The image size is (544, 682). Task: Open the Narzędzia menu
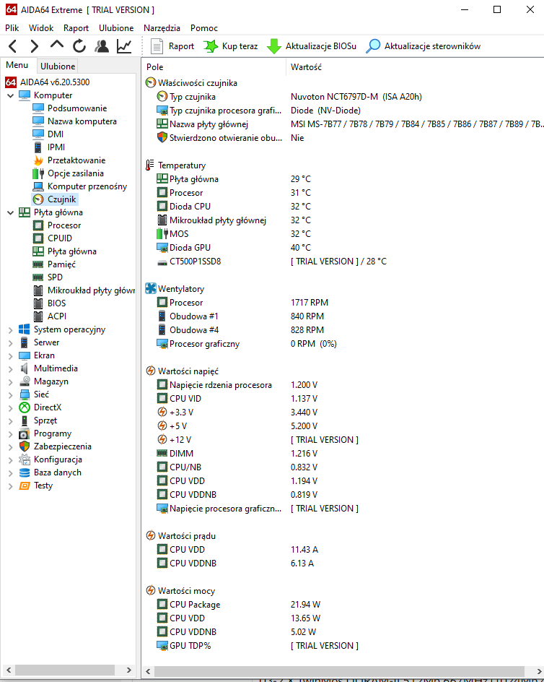[x=162, y=28]
